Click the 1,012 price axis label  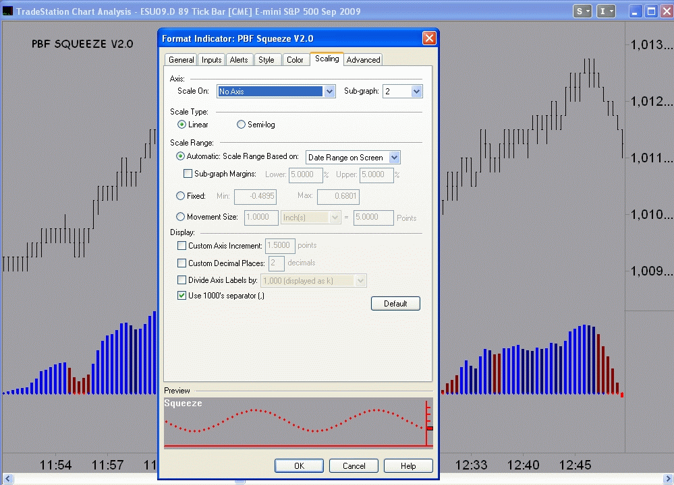(651, 101)
